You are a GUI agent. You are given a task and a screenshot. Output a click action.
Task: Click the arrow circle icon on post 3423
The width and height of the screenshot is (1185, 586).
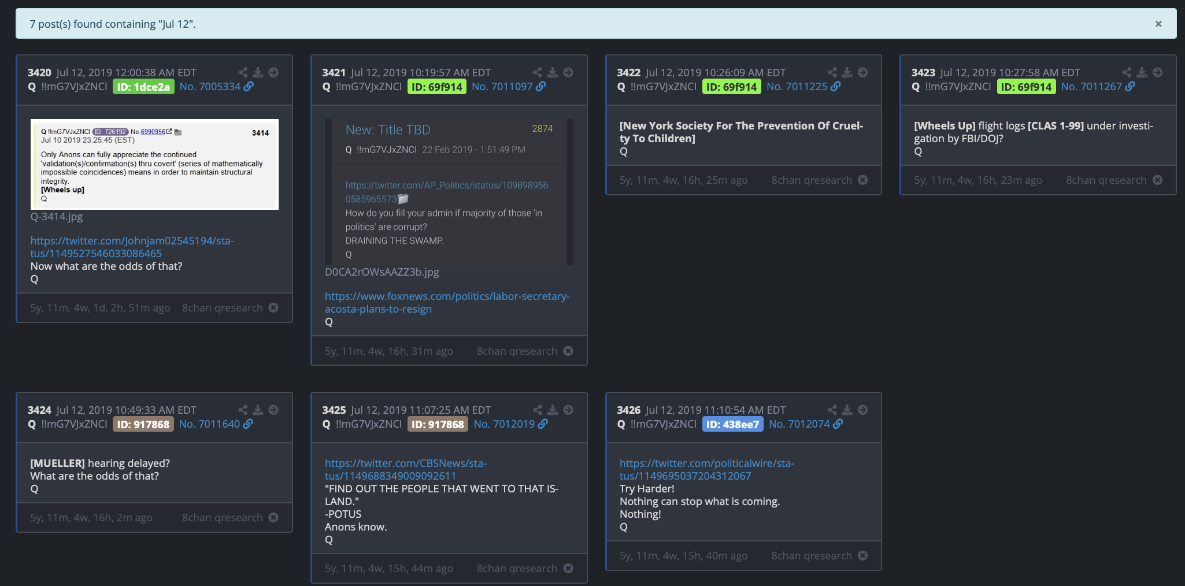(1157, 72)
